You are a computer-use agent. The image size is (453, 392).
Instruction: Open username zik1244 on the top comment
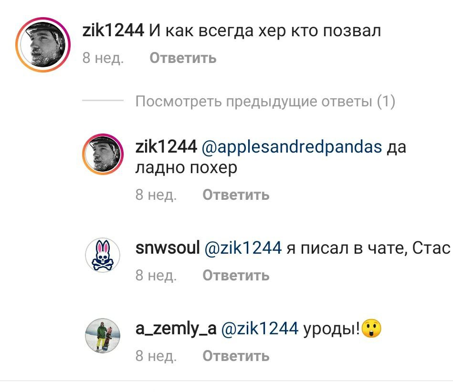coord(113,31)
